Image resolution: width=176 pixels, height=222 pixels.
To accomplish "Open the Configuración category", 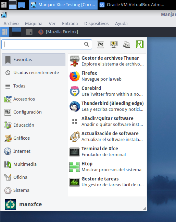I will point(34,112).
